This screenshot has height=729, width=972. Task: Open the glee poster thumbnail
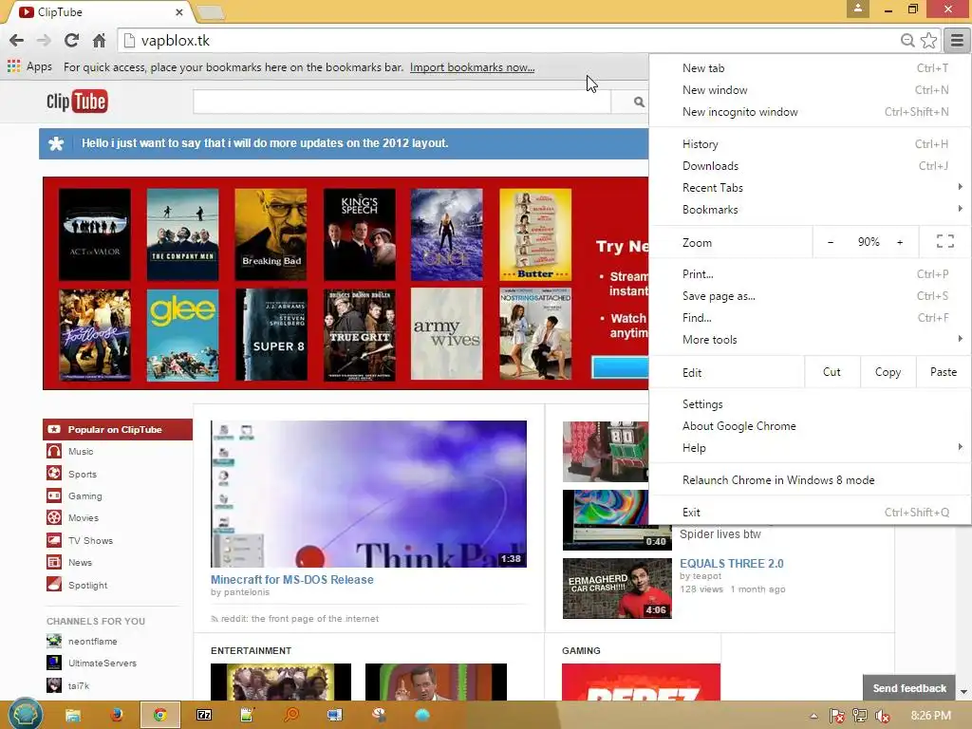point(183,335)
